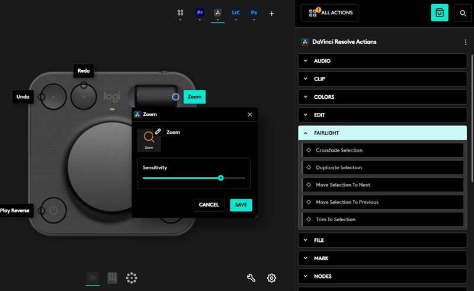Click the Redo assignment label
The height and width of the screenshot is (291, 474).
coord(84,70)
